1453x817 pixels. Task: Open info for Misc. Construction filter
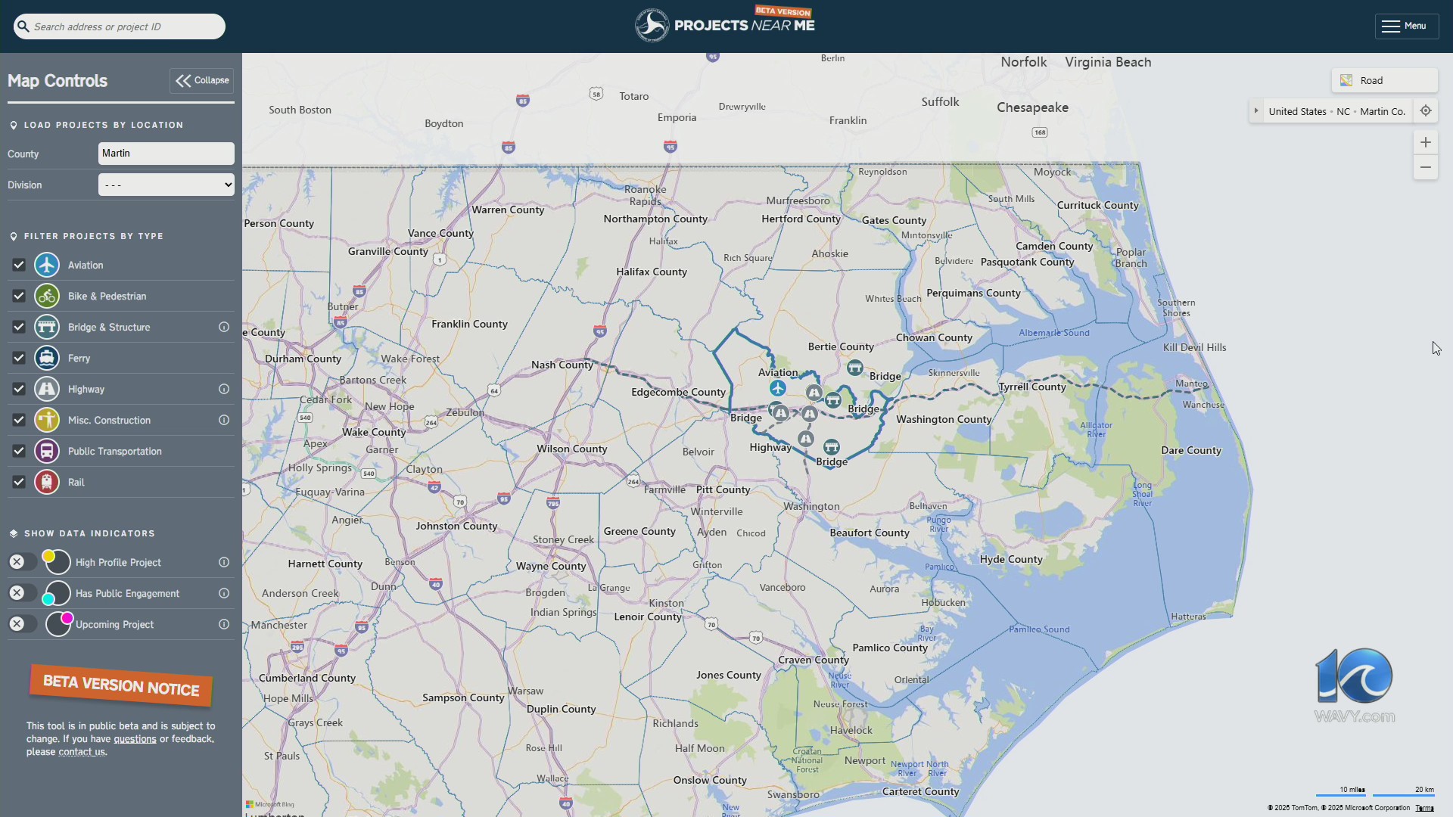[224, 421]
